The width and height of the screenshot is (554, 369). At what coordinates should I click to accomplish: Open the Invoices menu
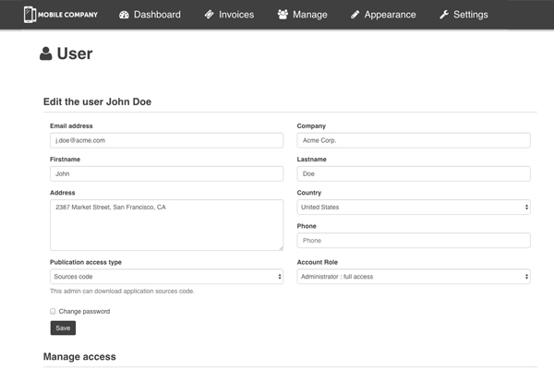(x=229, y=15)
